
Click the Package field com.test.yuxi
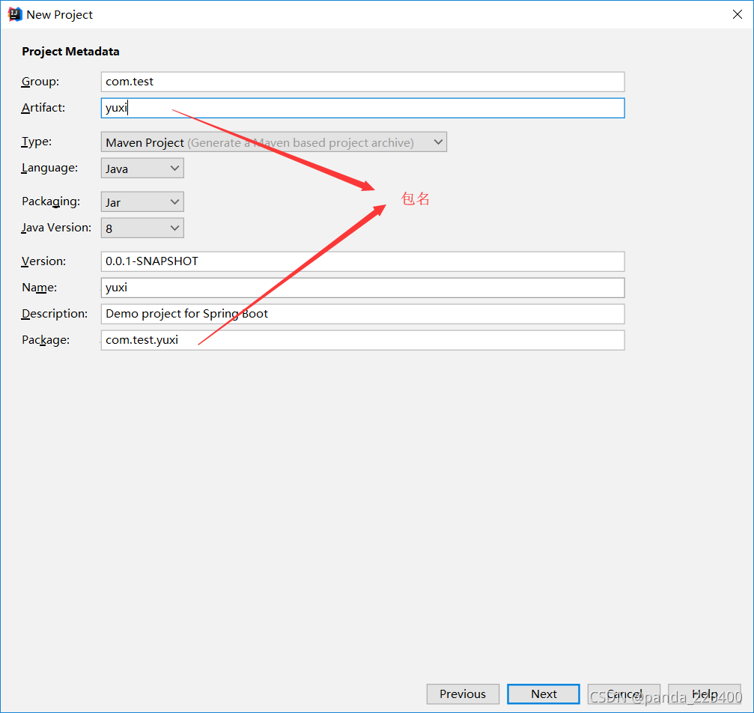362,340
